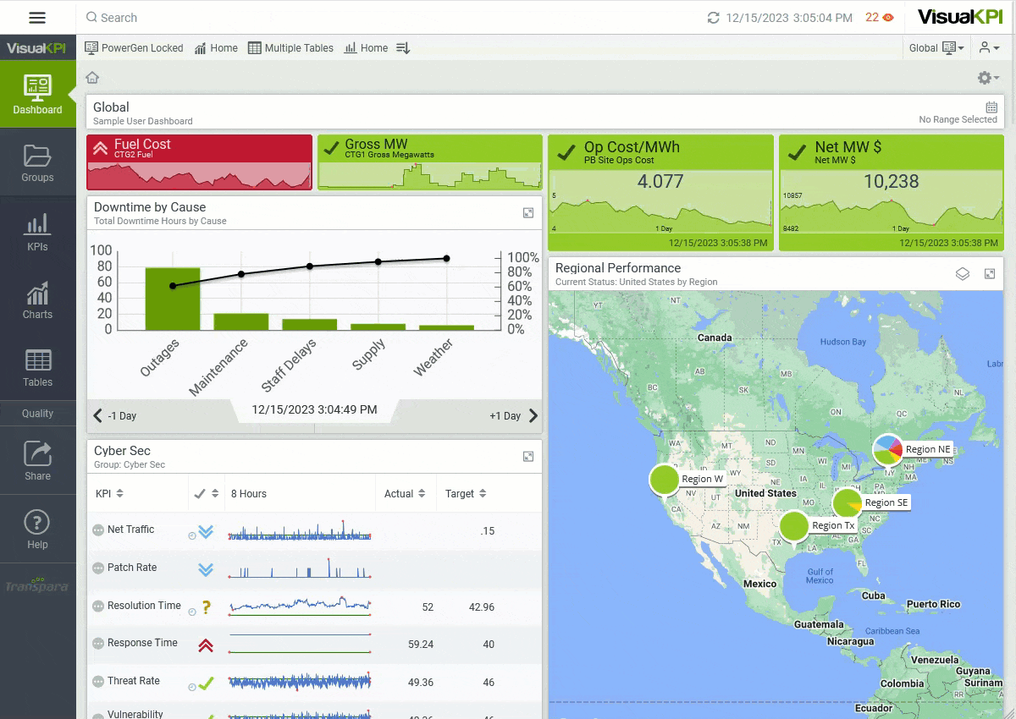Expand the Downtime by Cause widget
The height and width of the screenshot is (719, 1016).
[528, 213]
